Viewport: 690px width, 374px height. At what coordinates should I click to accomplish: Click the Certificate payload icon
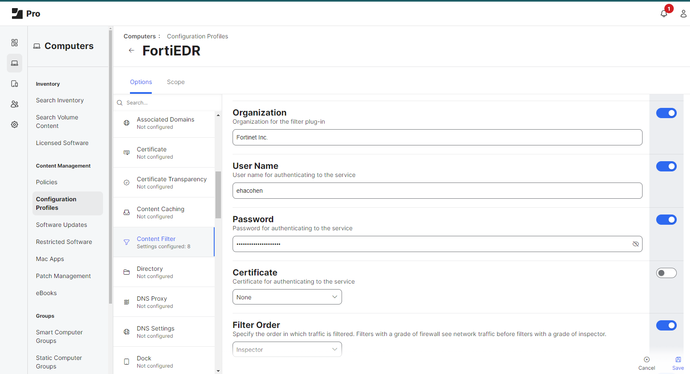point(127,153)
